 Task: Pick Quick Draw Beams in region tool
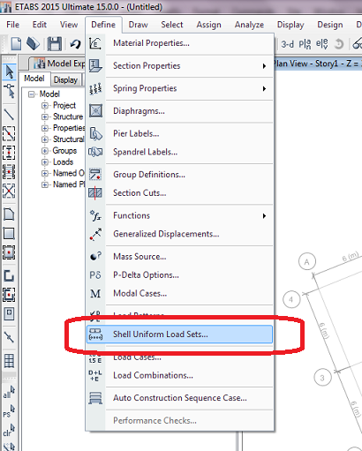pyautogui.click(x=9, y=133)
